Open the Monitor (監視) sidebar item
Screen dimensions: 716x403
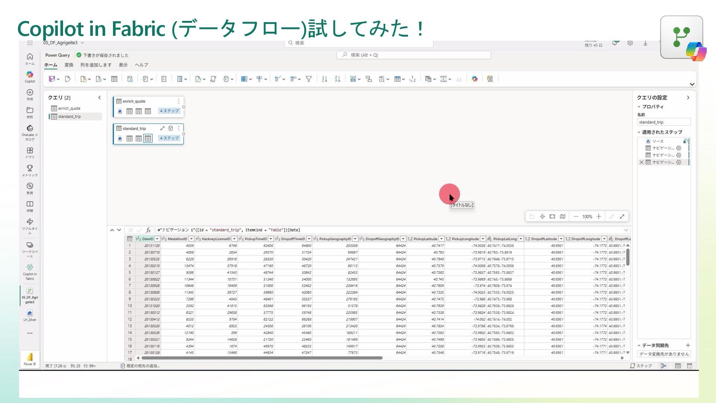pyautogui.click(x=30, y=188)
